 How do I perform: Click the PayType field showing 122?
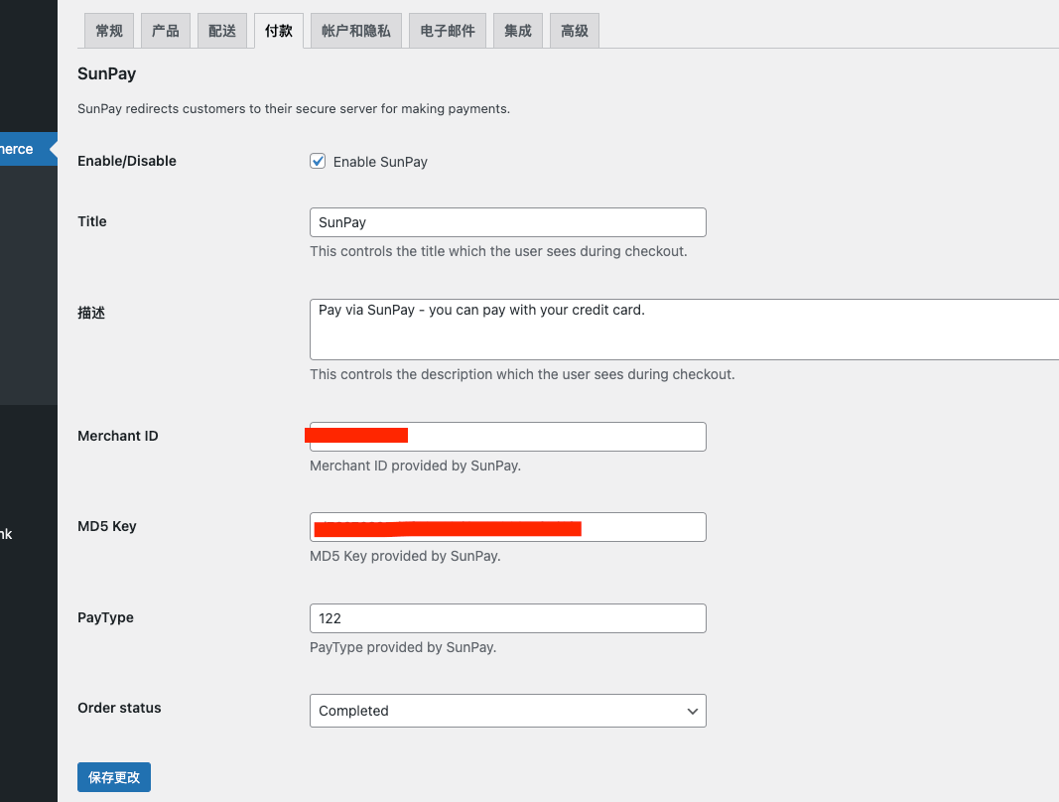508,618
